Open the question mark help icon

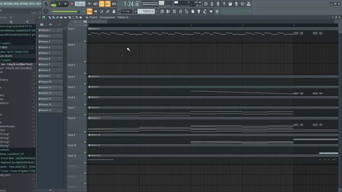pos(224,4)
